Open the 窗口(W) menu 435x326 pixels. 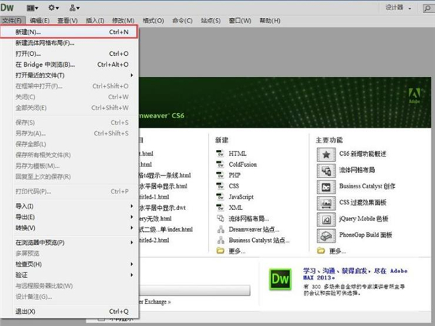click(240, 20)
